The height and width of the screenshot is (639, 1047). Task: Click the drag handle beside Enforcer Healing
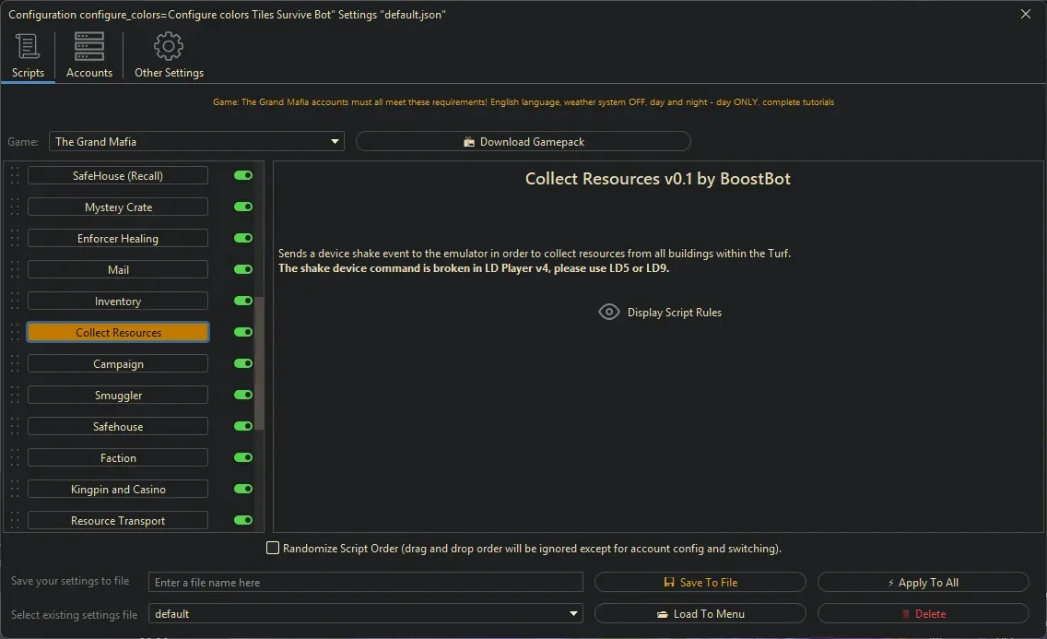(x=15, y=239)
